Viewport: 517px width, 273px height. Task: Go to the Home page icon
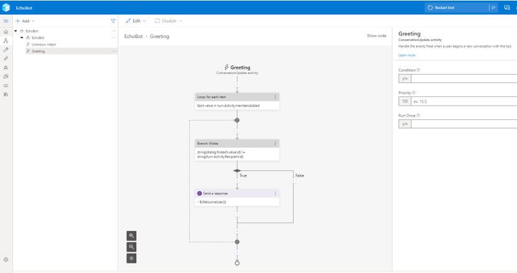coord(6,32)
